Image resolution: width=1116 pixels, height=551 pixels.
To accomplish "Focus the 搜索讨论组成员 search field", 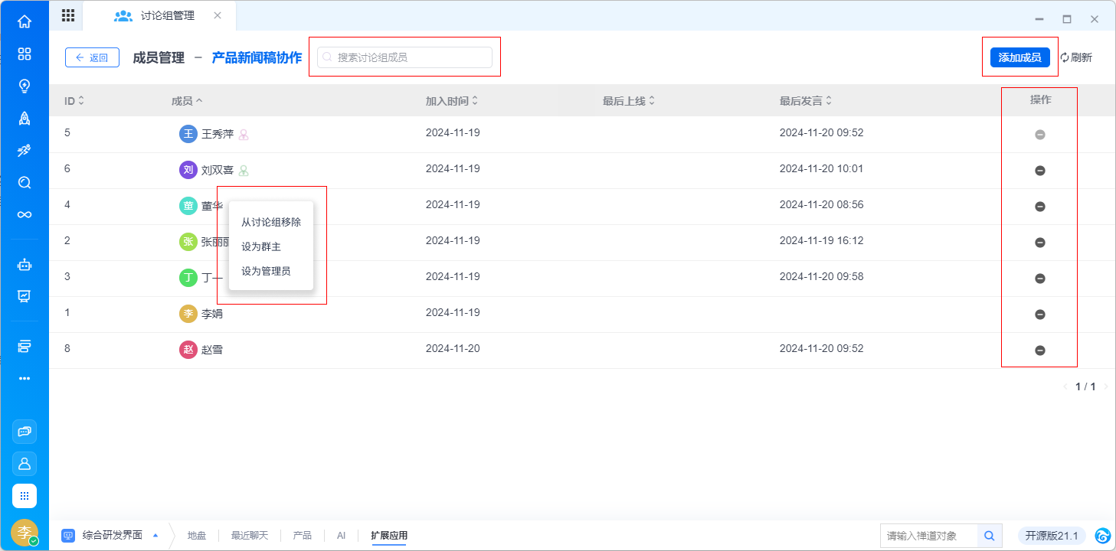I will (404, 57).
